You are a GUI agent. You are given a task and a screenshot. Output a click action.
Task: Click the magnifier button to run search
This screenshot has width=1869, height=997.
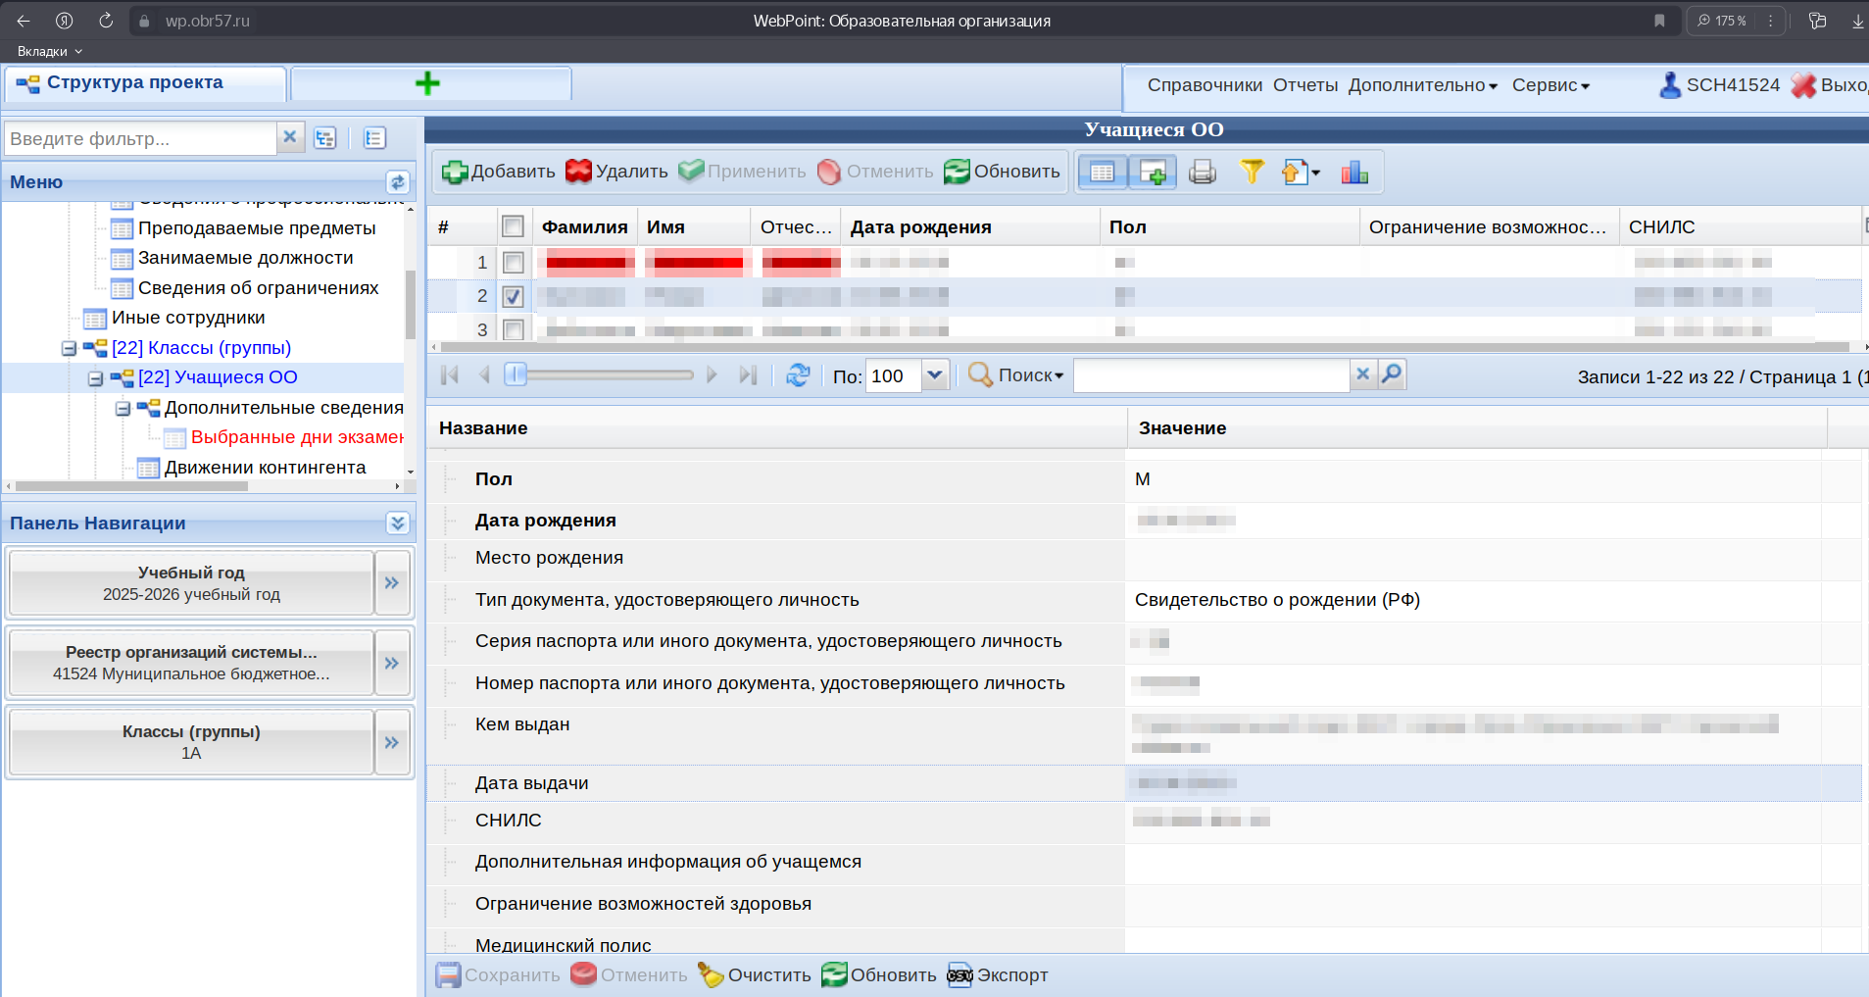(x=1392, y=374)
